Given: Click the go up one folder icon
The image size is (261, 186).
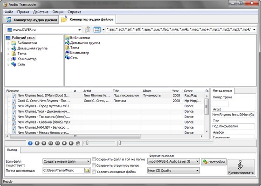Looking at the screenshot, I should point(88,29).
